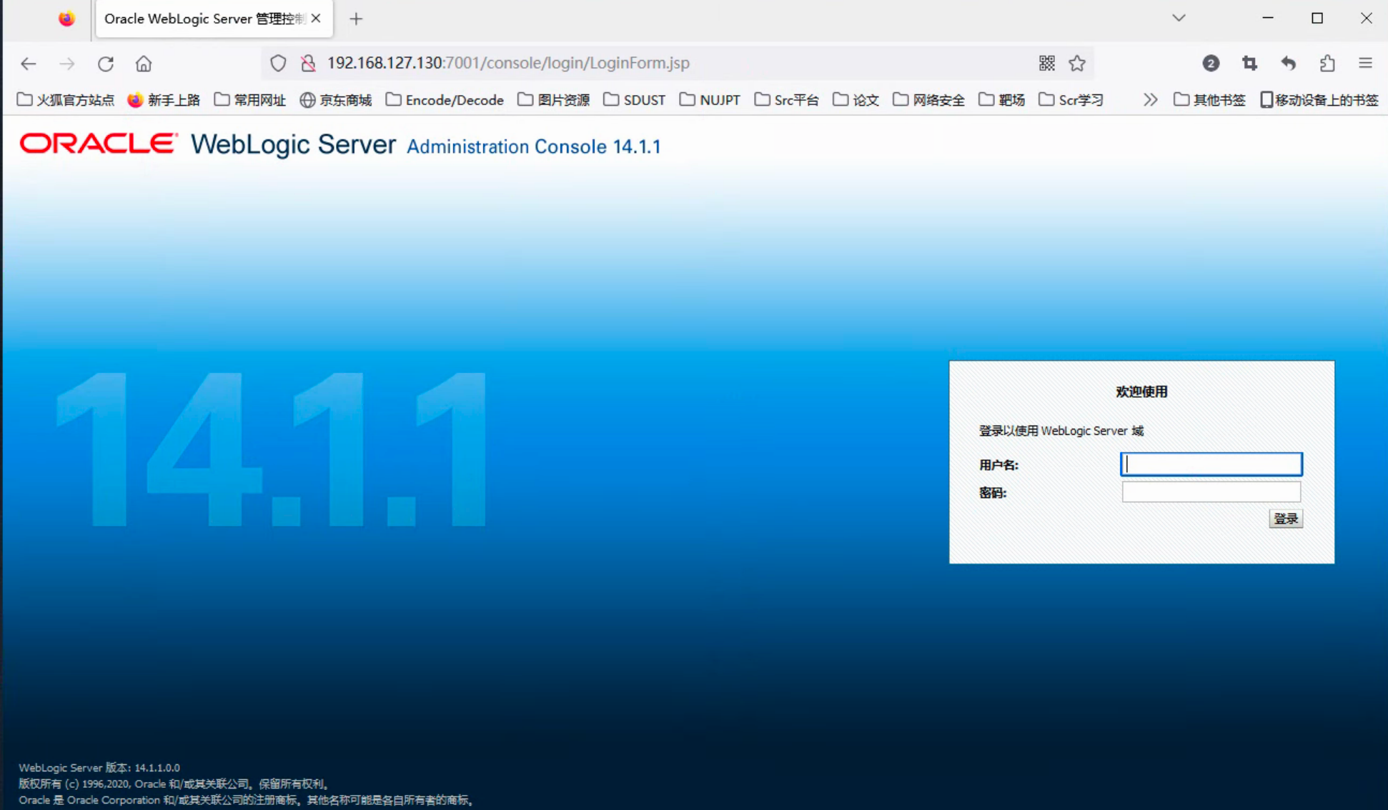Expand the overflow bookmarks chevron (>>)
The image size is (1388, 810).
[x=1150, y=100]
